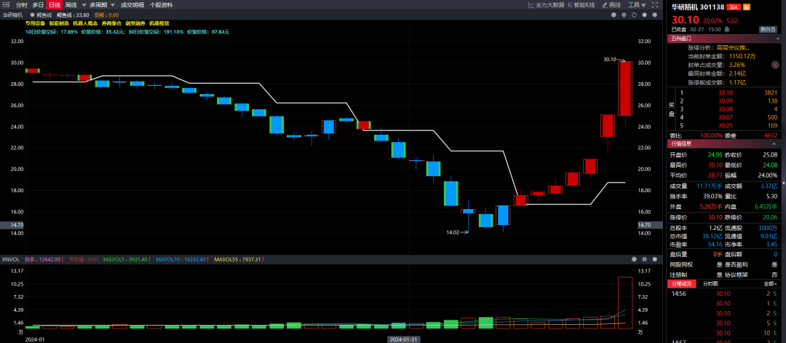
Task: Click the 删自选 button
Action: pos(767,30)
